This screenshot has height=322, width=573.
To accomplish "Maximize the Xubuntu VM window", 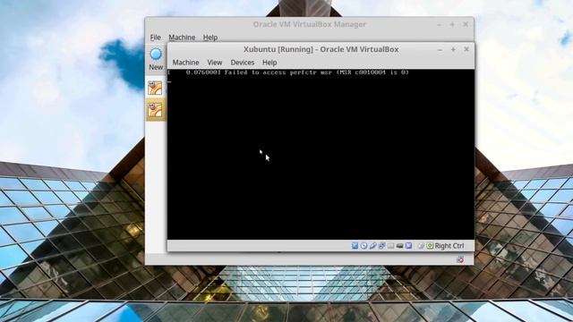I will tap(453, 49).
